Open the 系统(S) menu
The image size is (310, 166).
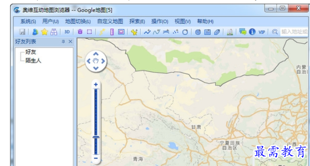(28, 21)
